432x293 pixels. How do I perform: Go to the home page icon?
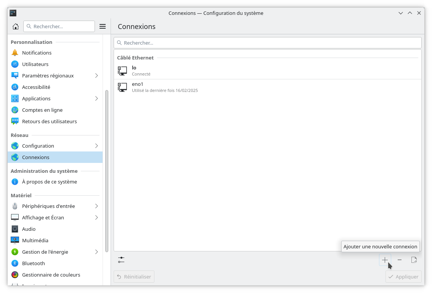pyautogui.click(x=16, y=26)
